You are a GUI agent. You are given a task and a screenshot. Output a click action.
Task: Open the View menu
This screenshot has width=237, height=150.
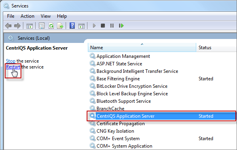pos(46,16)
